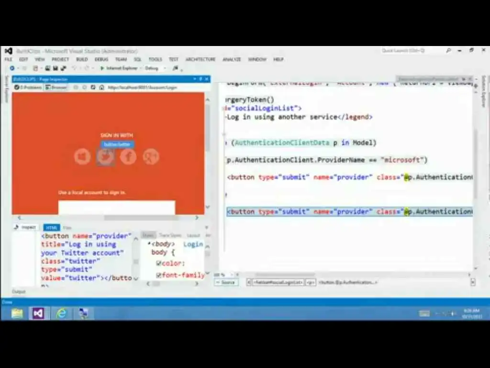Open the Internet Explorer browser target dropdown
Viewport: 490px width, 368px height.
click(141, 68)
